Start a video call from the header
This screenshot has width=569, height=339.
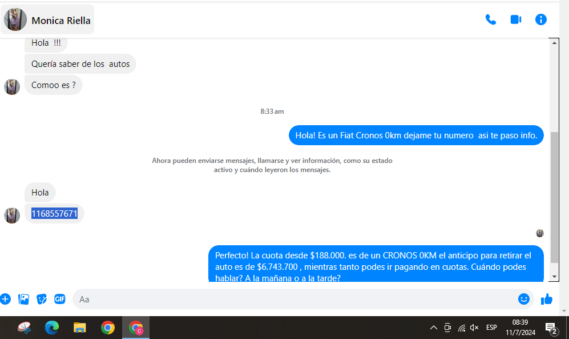click(x=516, y=19)
